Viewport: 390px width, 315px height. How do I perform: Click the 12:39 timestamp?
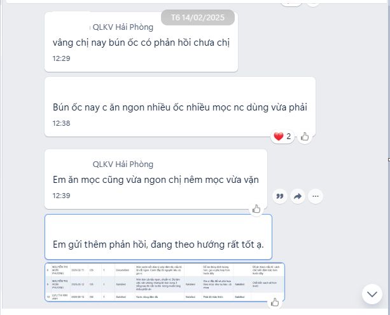[x=61, y=196]
